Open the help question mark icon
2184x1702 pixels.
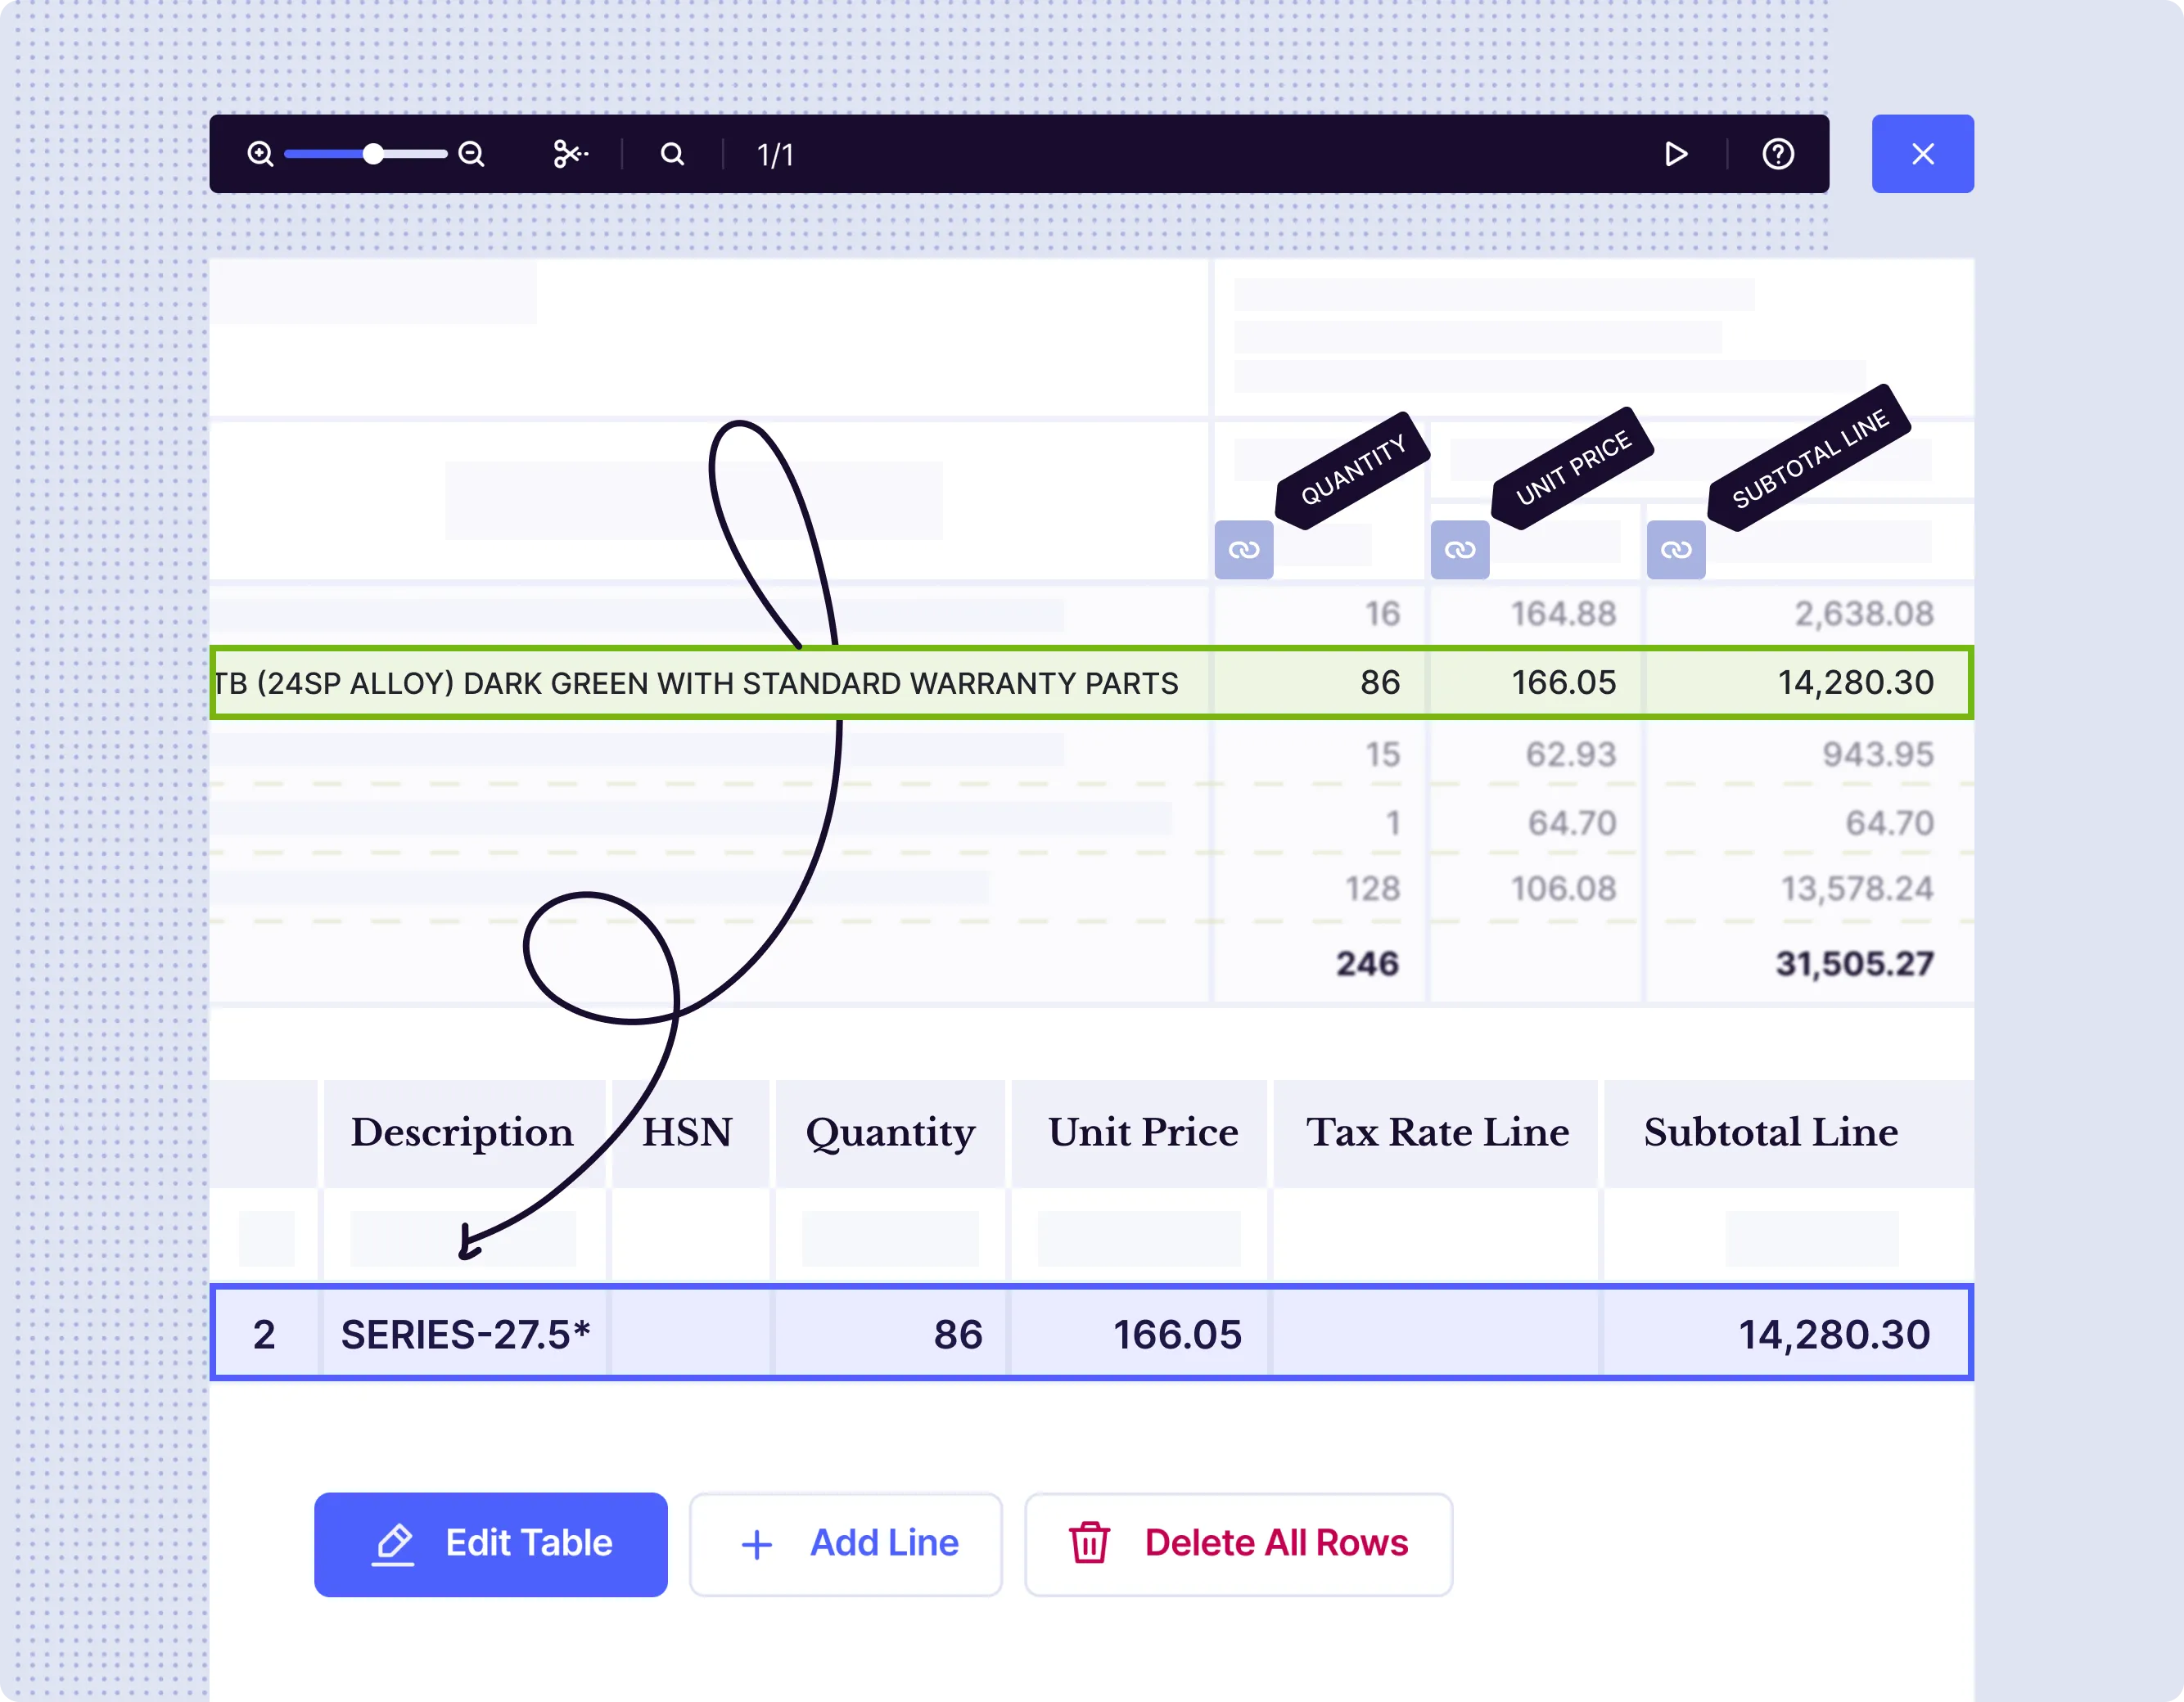[x=1777, y=154]
